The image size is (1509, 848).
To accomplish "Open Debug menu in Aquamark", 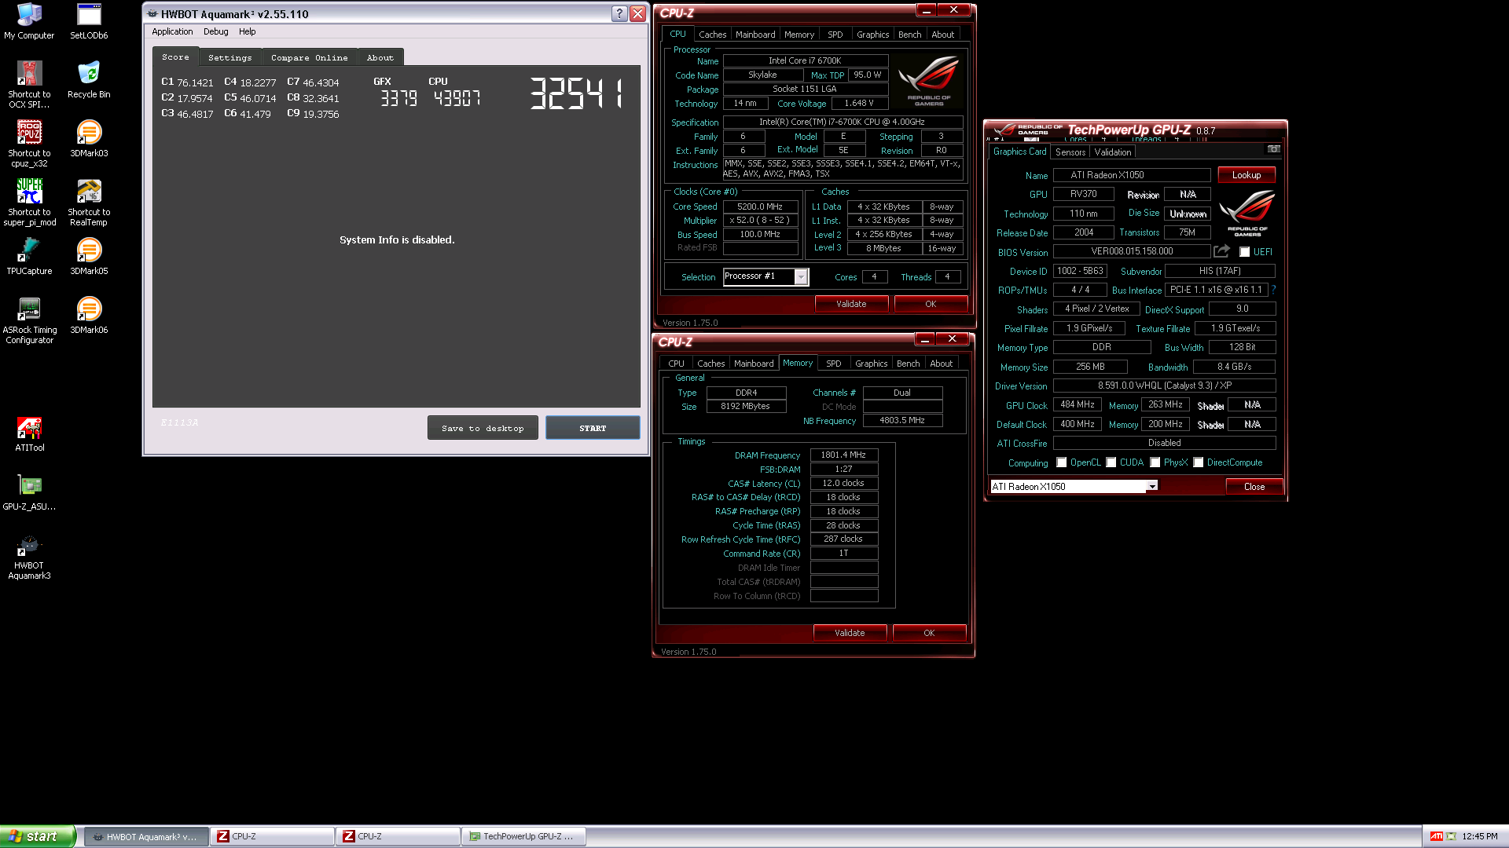I will (215, 31).
